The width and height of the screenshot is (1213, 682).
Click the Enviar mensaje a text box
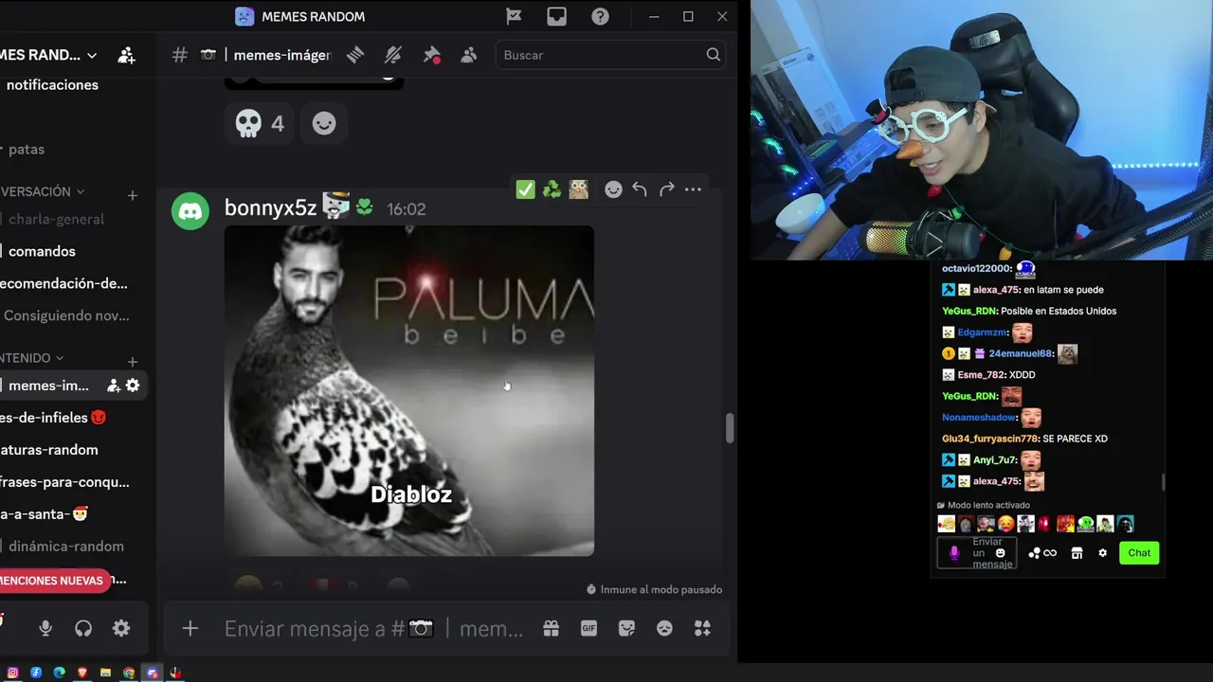click(x=373, y=629)
